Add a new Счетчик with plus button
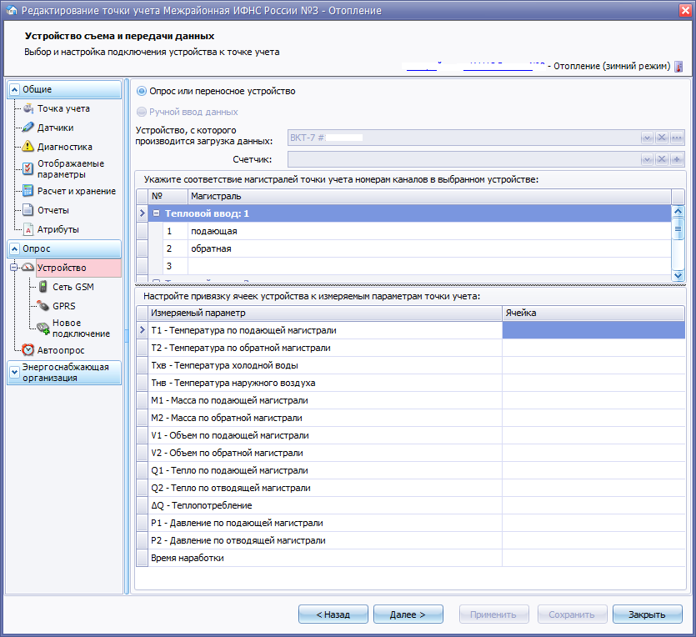 [x=677, y=159]
